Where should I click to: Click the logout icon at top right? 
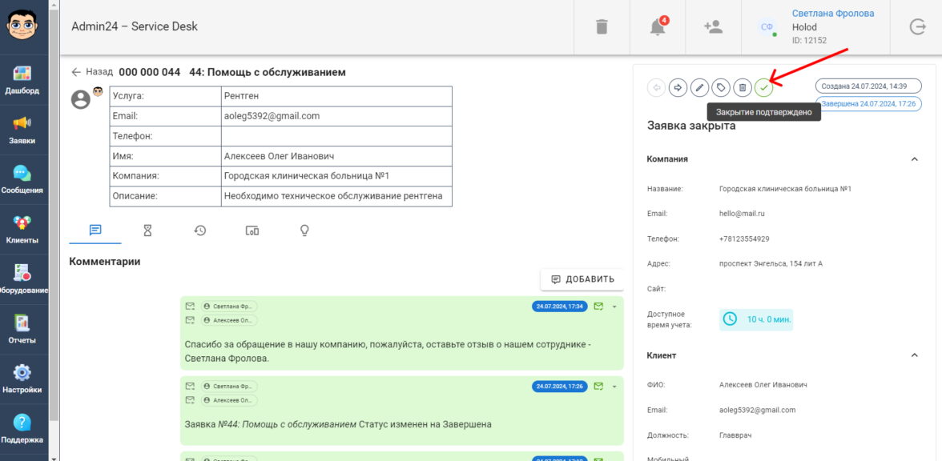[x=918, y=27]
